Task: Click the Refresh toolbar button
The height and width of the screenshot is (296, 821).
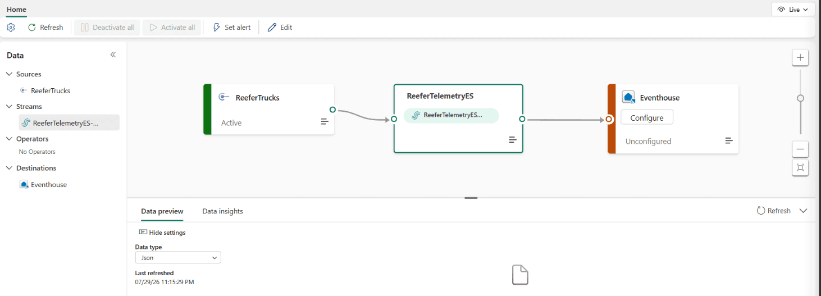Action: pyautogui.click(x=45, y=27)
